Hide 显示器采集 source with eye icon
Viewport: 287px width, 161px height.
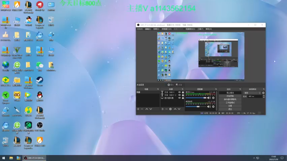pyautogui.click(x=180, y=98)
